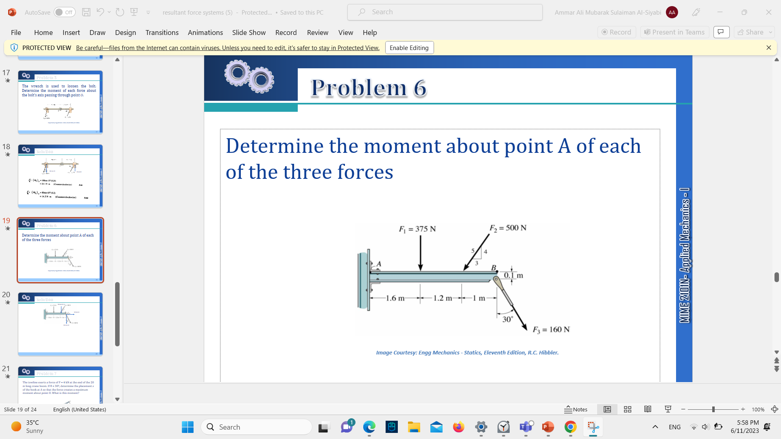781x439 pixels.
Task: Click the Save icon in Quick Access Toolbar
Action: point(86,12)
